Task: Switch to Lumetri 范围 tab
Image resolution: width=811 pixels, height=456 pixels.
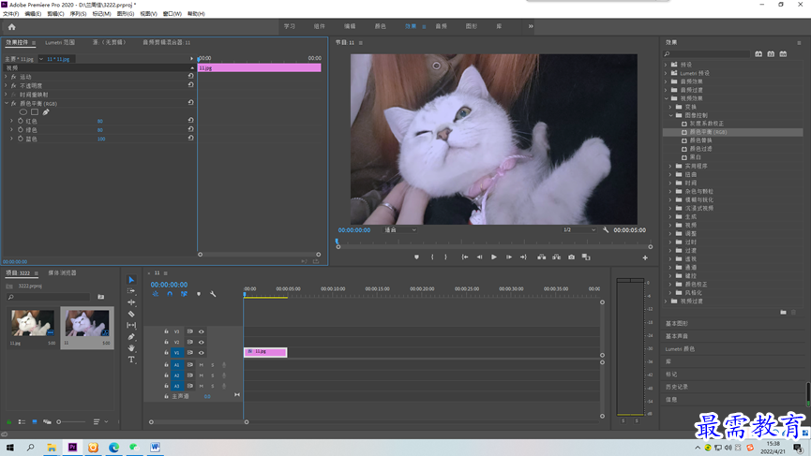Action: point(60,42)
